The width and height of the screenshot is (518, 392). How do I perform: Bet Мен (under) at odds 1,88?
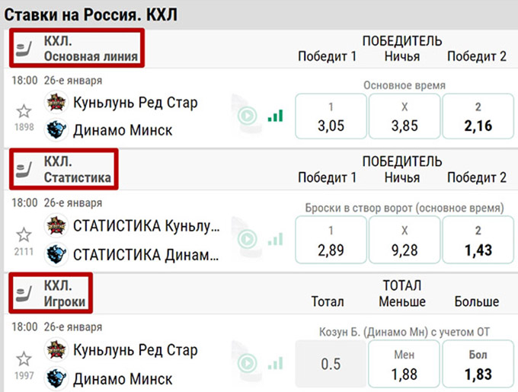404,364
